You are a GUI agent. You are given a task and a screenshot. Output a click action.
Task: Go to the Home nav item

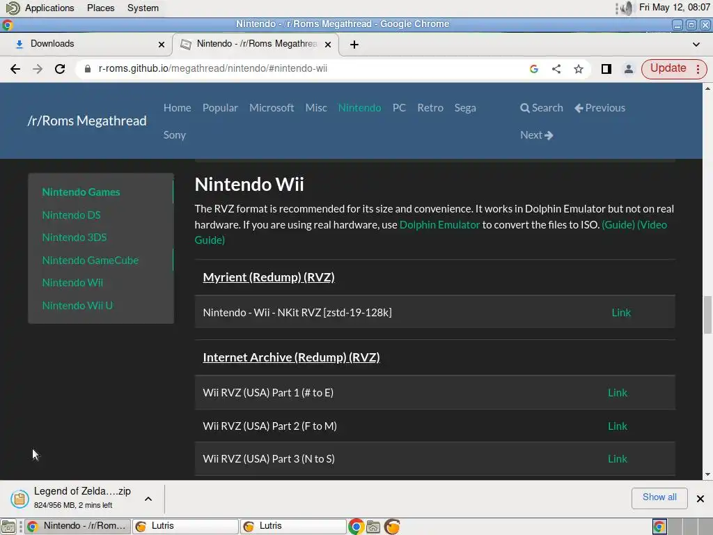[x=178, y=108]
